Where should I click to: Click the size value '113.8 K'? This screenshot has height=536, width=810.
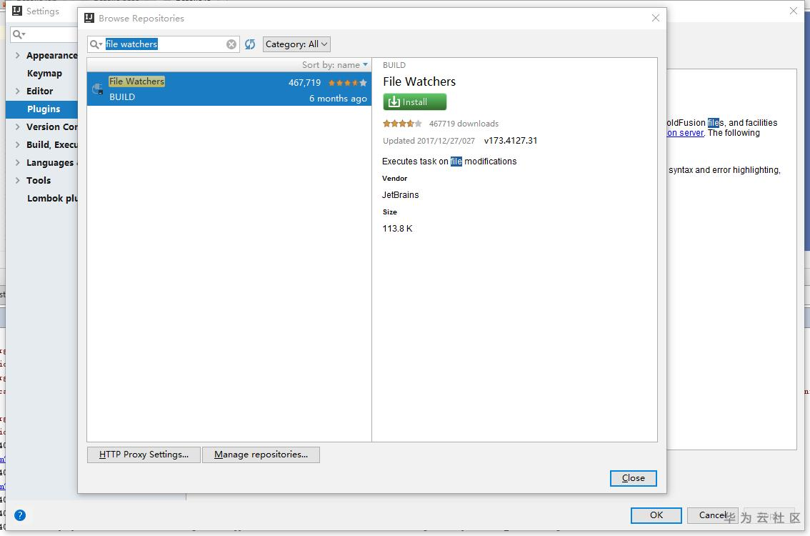coord(397,229)
